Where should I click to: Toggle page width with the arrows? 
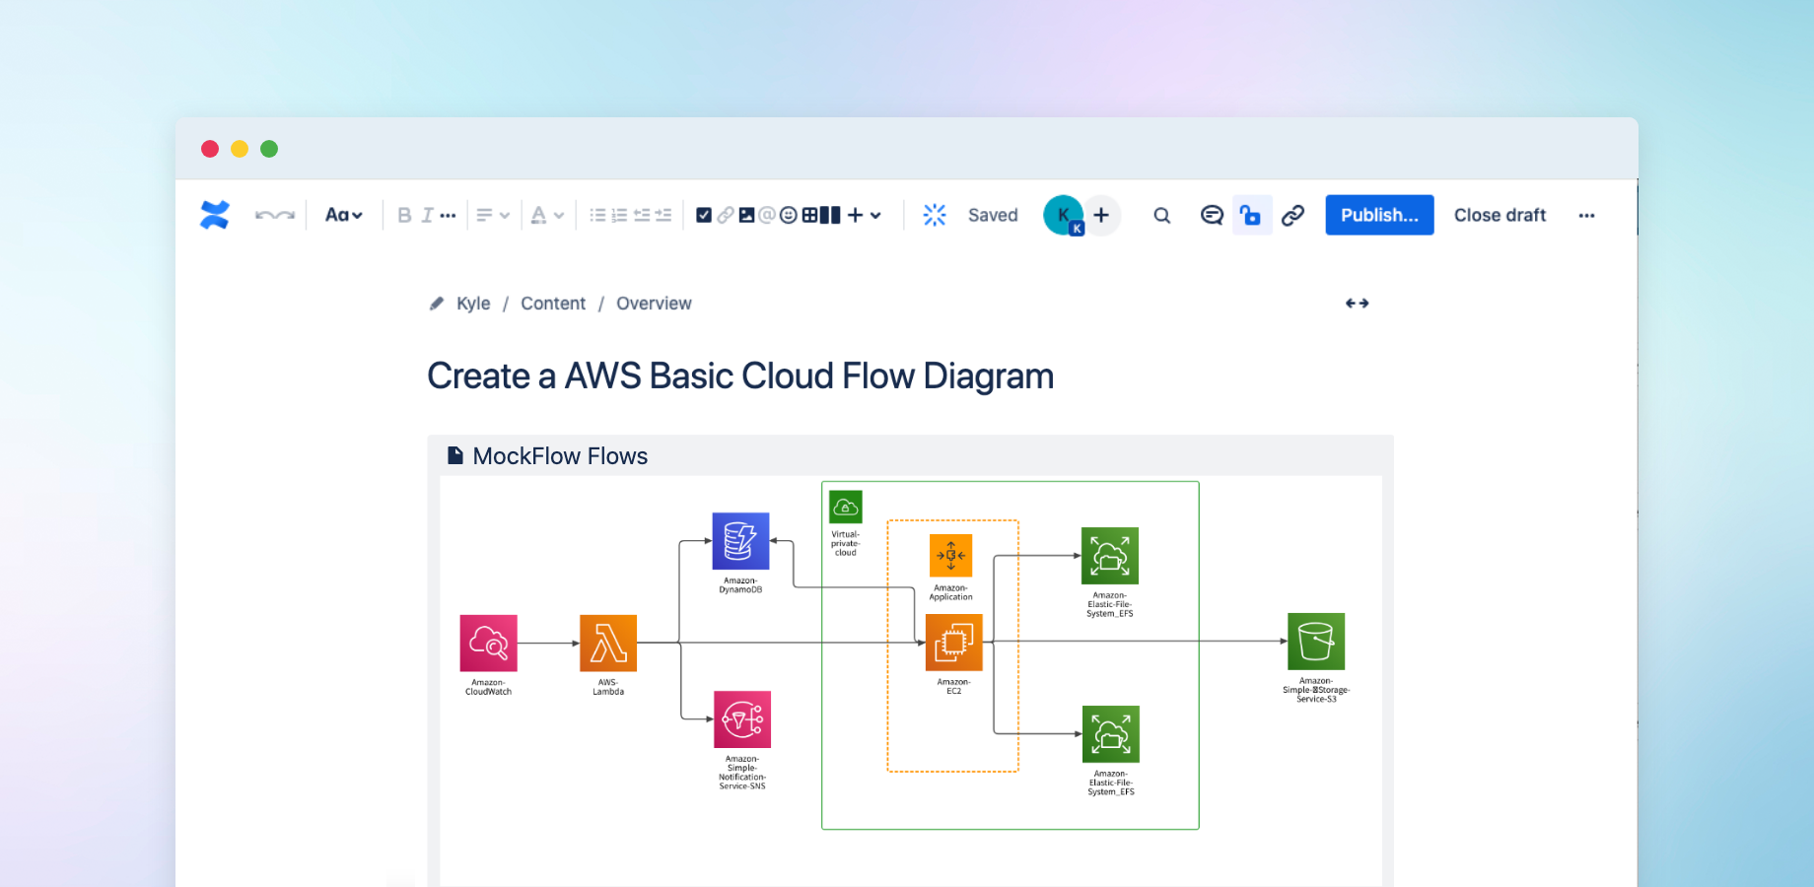tap(1358, 304)
